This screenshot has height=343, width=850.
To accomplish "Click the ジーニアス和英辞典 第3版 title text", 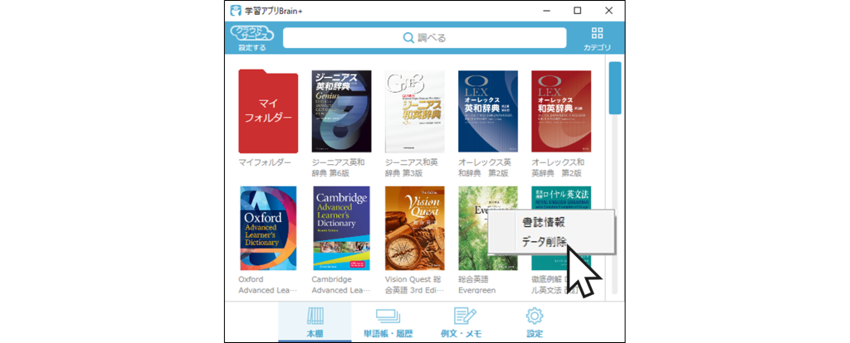I will tap(412, 167).
